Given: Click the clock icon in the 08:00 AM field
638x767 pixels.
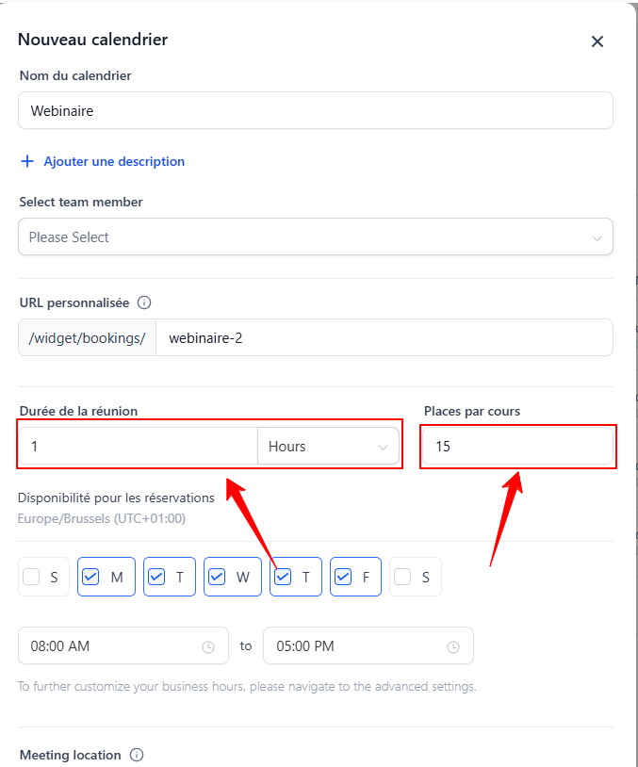Looking at the screenshot, I should (208, 647).
